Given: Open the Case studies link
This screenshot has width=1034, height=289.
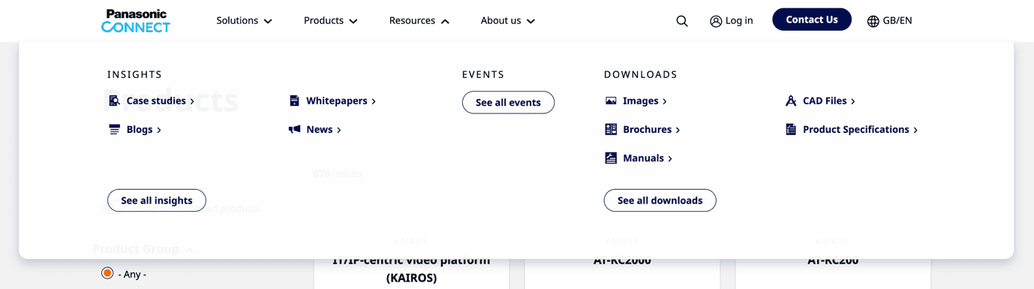Looking at the screenshot, I should [161, 101].
